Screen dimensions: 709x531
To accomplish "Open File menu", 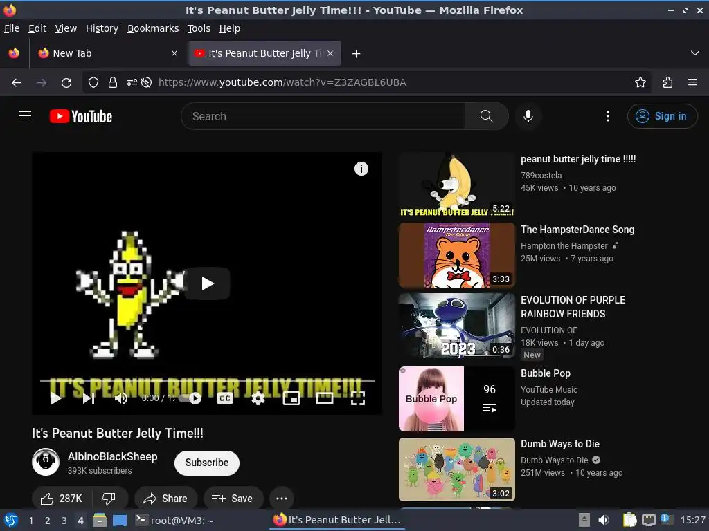I will tap(12, 28).
